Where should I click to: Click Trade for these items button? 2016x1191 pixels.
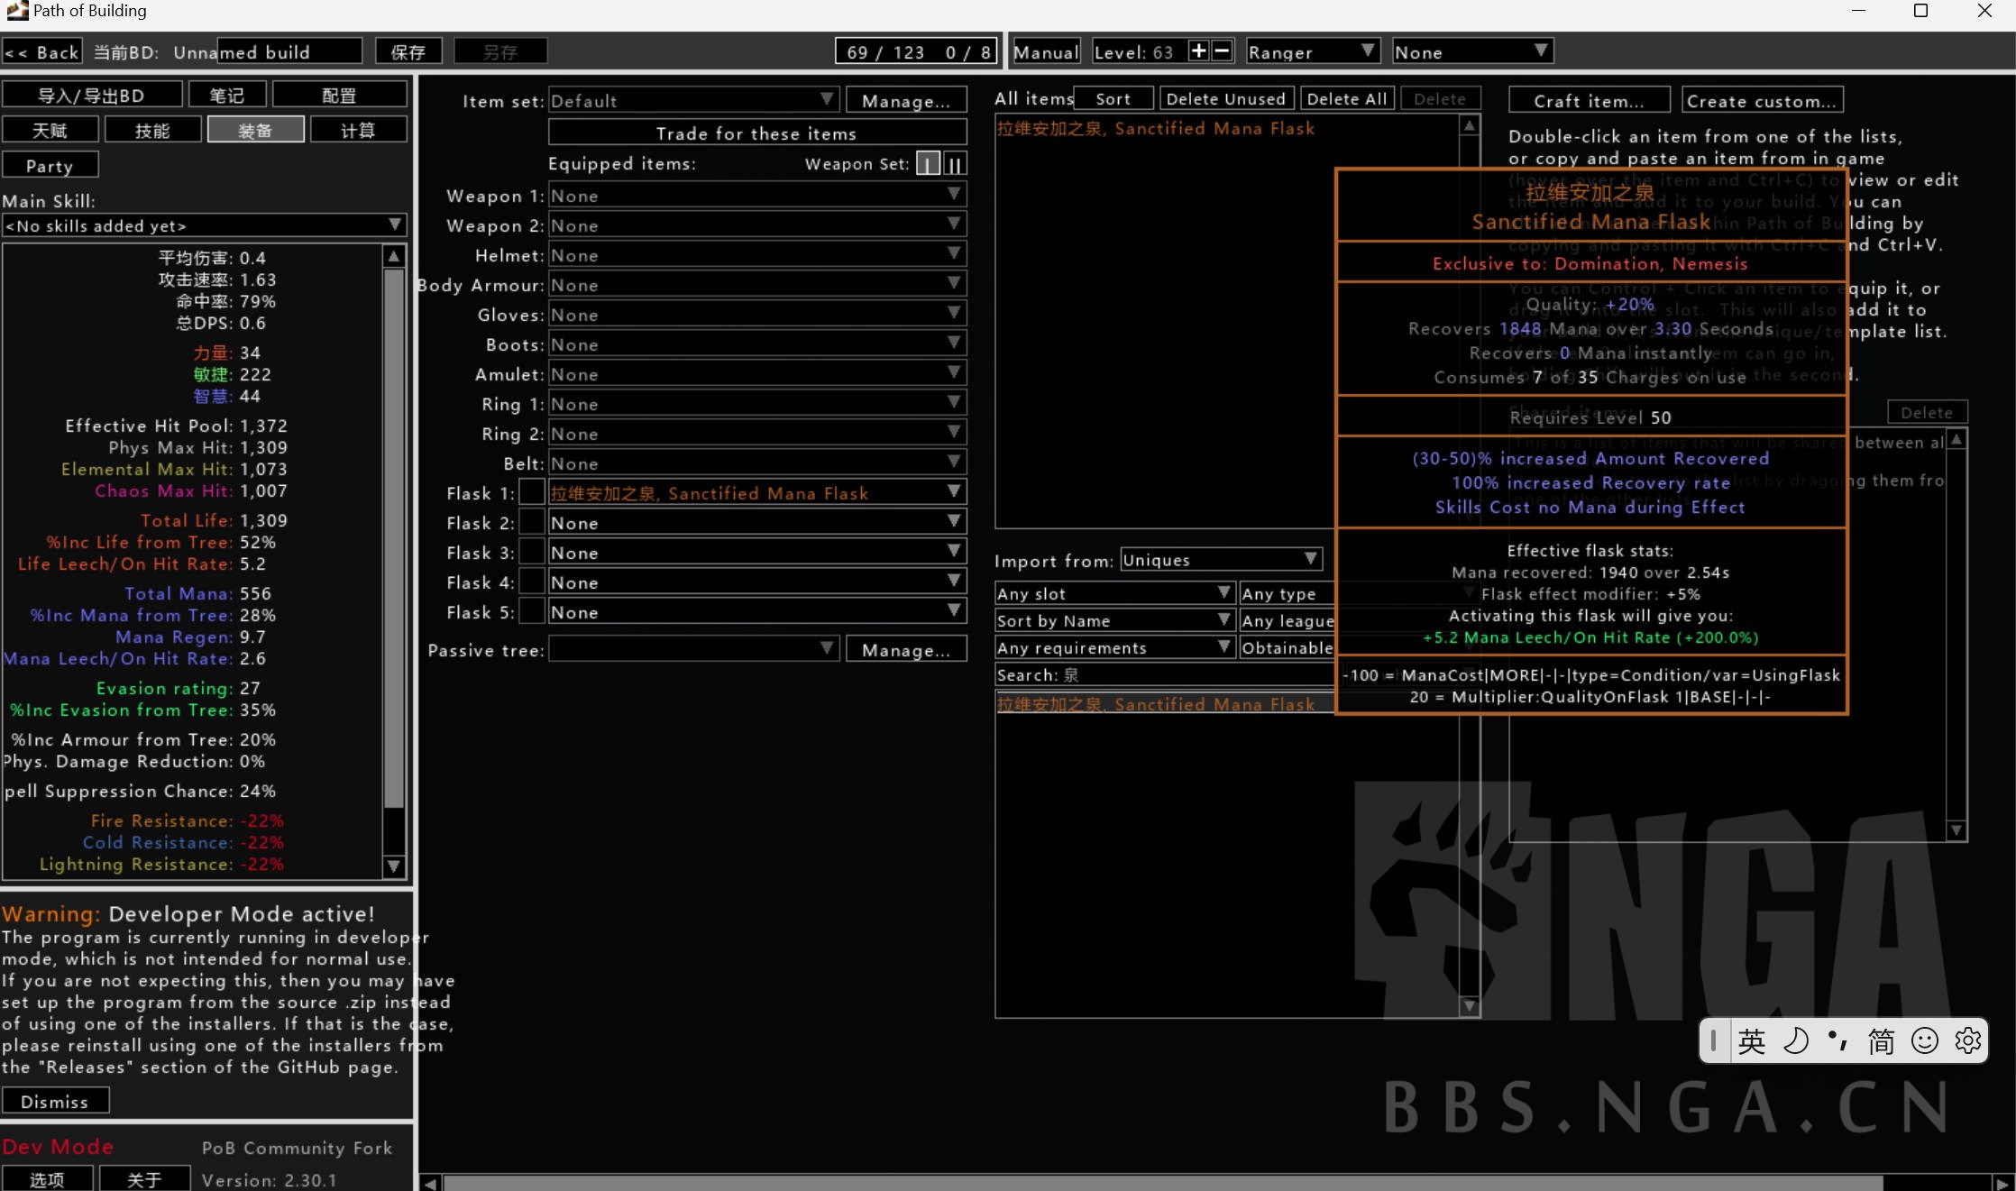tap(756, 133)
